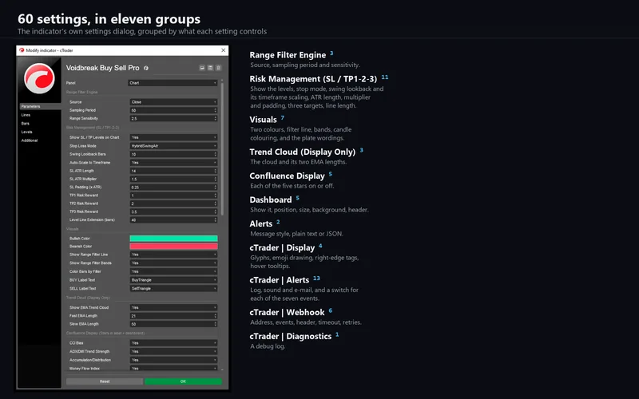Click the cTrader | Webhook heading
This screenshot has width=639, height=399.
[x=288, y=312]
